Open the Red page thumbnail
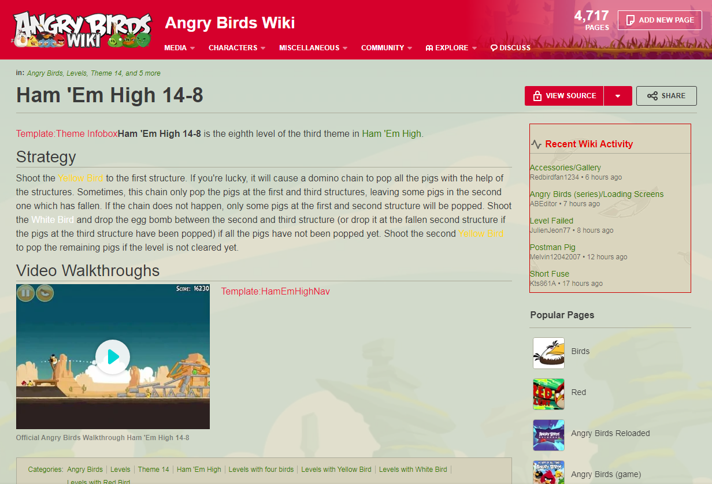This screenshot has width=712, height=484. coord(548,394)
